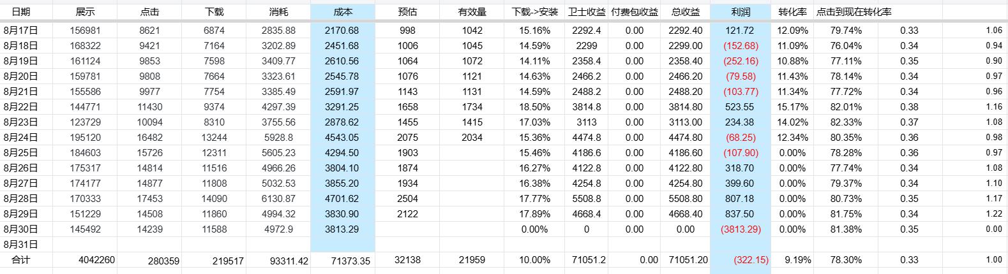Select the cell showing 195120
1008x274 pixels.
click(x=85, y=137)
